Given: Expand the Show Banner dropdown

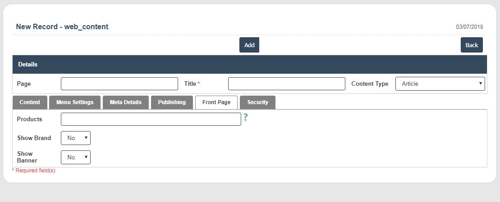Looking at the screenshot, I should tap(76, 157).
